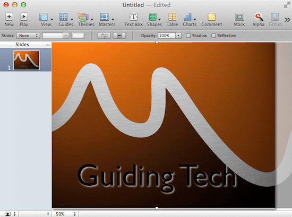292x217 pixels.
Task: Open the Stroke style popup
Action: point(28,36)
